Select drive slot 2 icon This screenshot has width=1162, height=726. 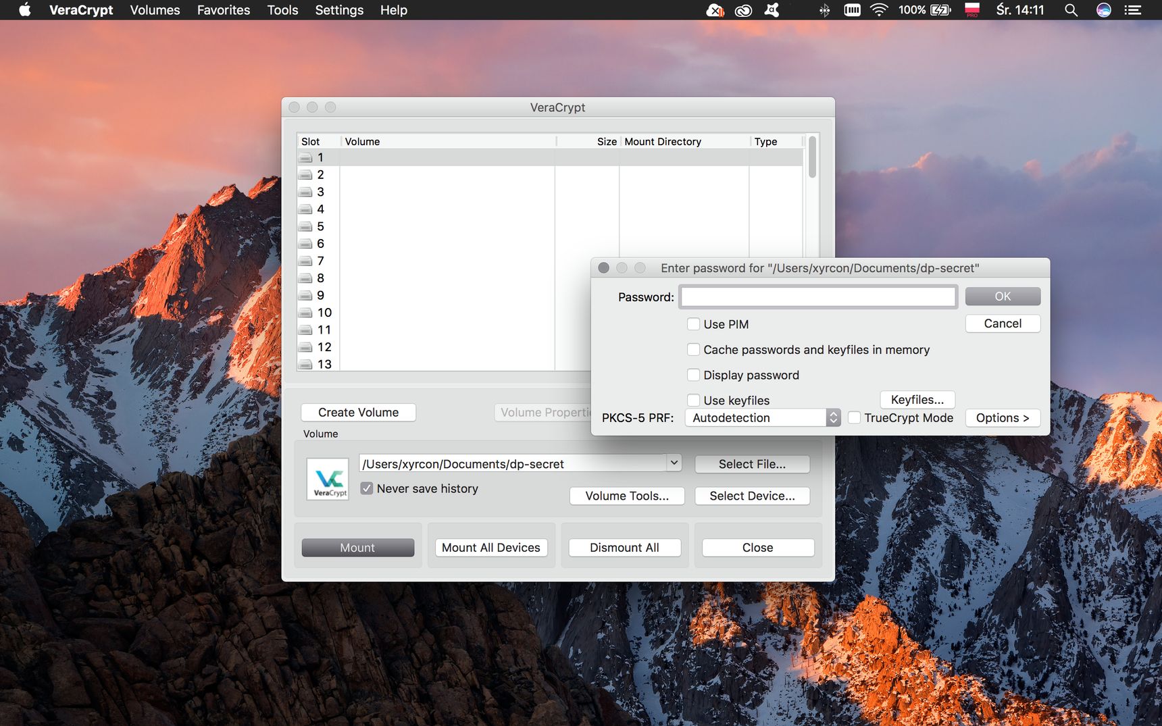click(306, 175)
